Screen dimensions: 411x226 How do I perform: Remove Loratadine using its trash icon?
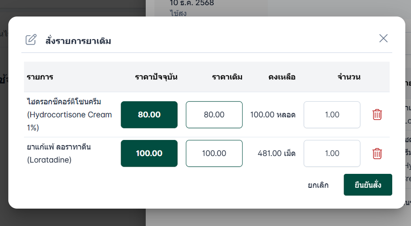point(377,153)
